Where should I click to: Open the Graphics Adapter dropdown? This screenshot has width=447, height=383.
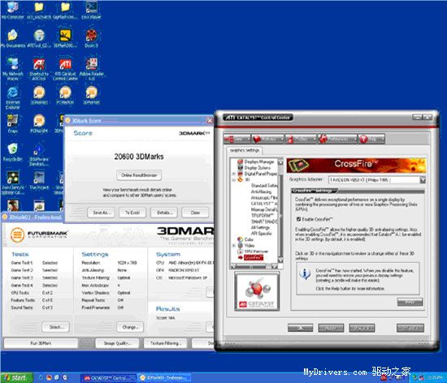point(423,180)
